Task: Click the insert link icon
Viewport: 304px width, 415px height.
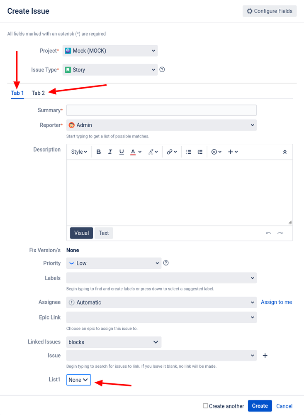Action: tap(172, 152)
